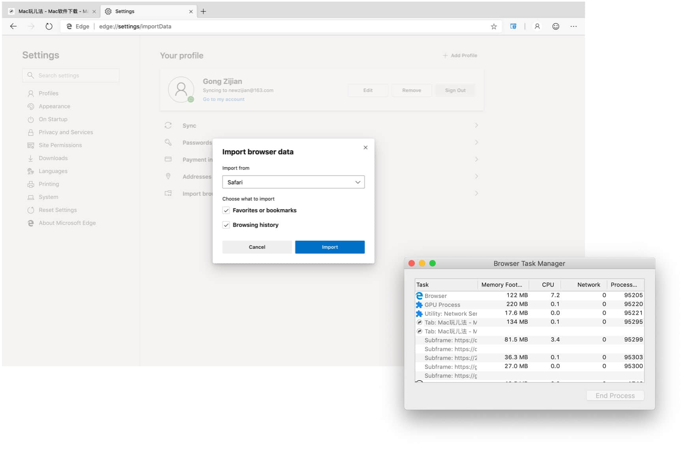The width and height of the screenshot is (686, 450).
Task: Sort Task Manager by the Network column
Action: [584, 285]
